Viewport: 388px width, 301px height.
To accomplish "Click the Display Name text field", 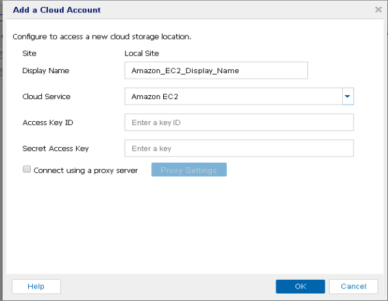I will pos(216,70).
